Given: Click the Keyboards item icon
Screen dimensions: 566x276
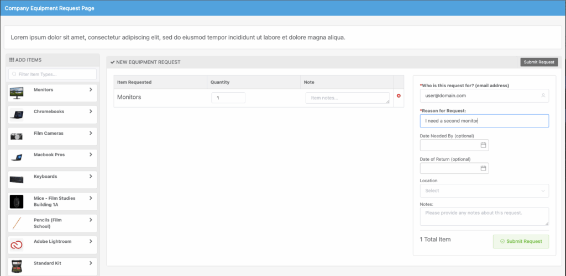Looking at the screenshot, I should (x=17, y=179).
